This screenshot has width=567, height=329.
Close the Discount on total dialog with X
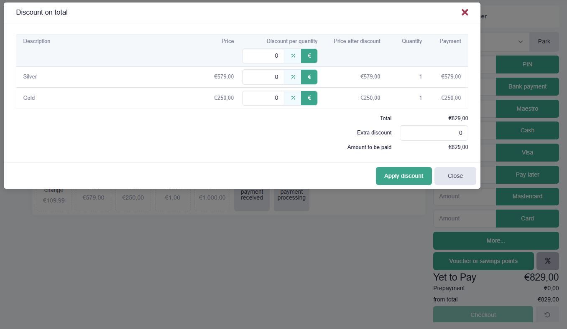point(465,12)
